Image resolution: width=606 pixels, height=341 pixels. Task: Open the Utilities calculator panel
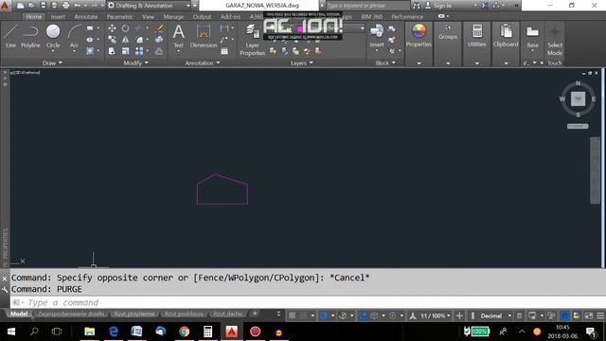point(477,36)
